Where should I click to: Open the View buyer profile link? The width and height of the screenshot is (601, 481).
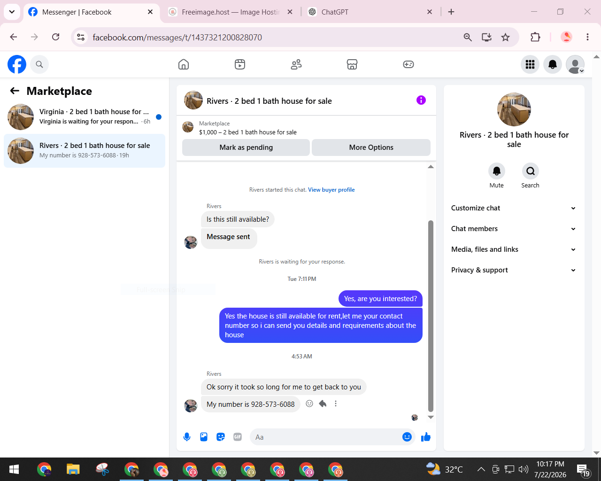click(331, 190)
